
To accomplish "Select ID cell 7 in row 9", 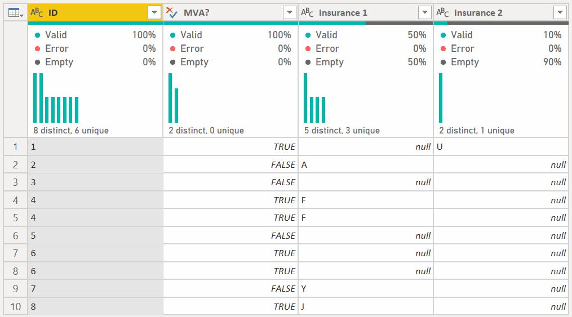I will pos(96,289).
